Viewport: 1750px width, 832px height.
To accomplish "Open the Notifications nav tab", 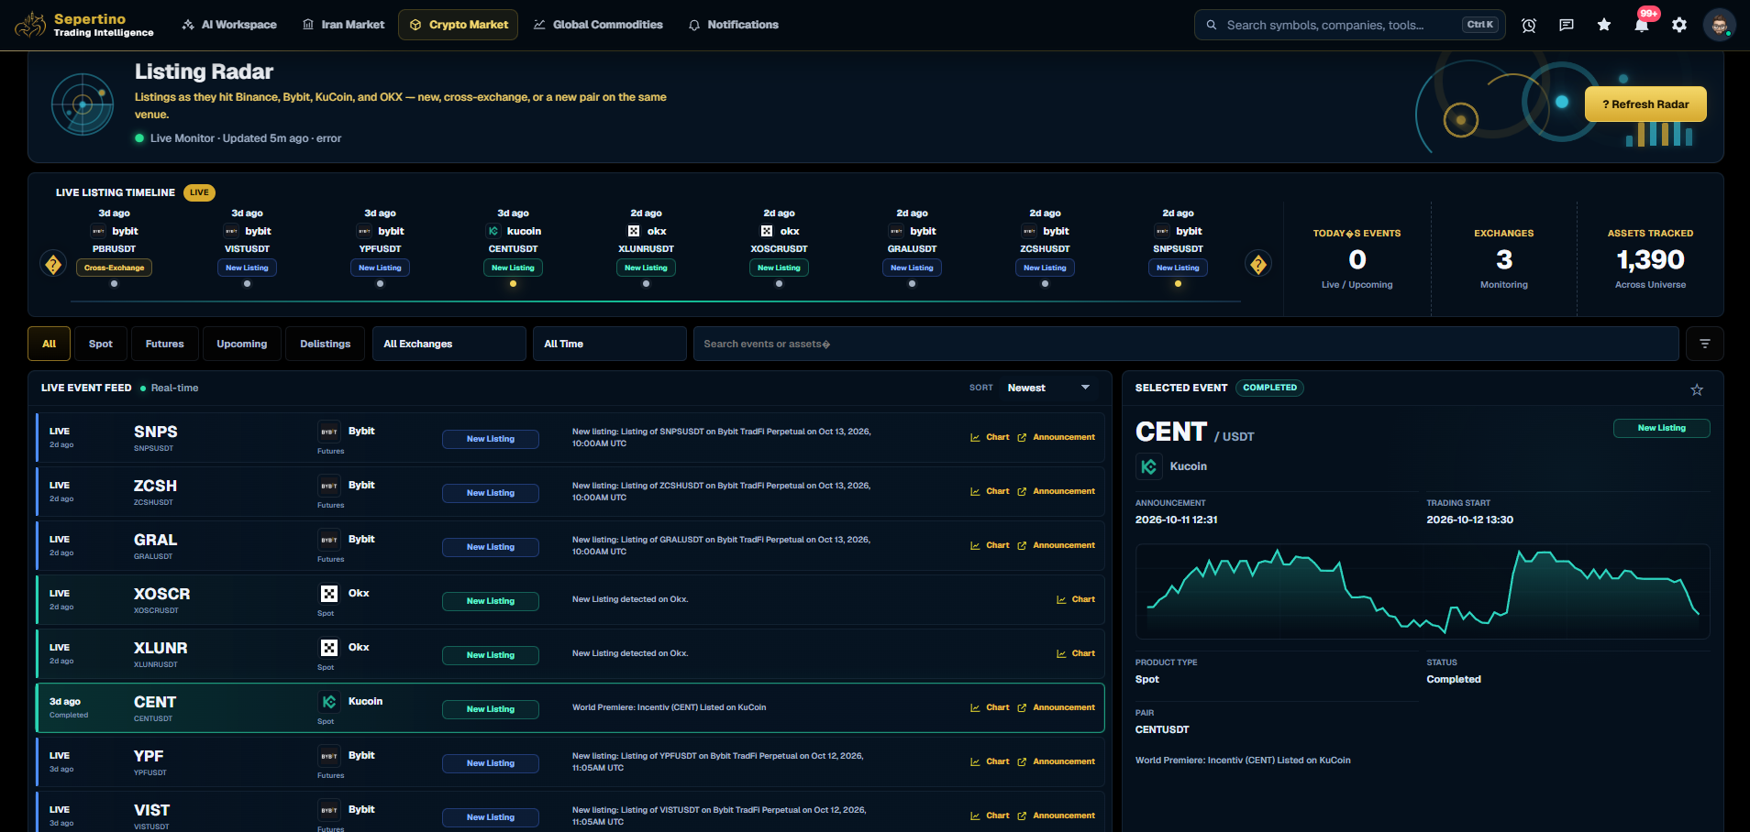I will [x=734, y=25].
